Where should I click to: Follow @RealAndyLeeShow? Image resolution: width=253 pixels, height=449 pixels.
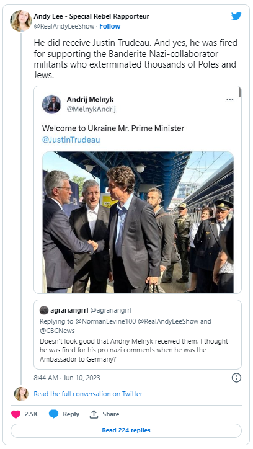(110, 26)
